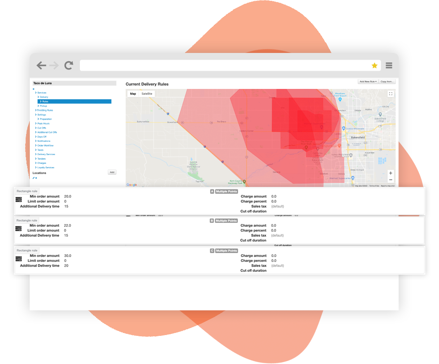Open the Delivery Services tree item
This screenshot has height=364, width=439.
click(x=46, y=154)
